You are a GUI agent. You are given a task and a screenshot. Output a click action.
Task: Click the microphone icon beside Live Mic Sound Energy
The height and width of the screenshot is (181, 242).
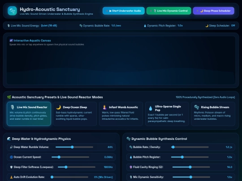click(9, 26)
